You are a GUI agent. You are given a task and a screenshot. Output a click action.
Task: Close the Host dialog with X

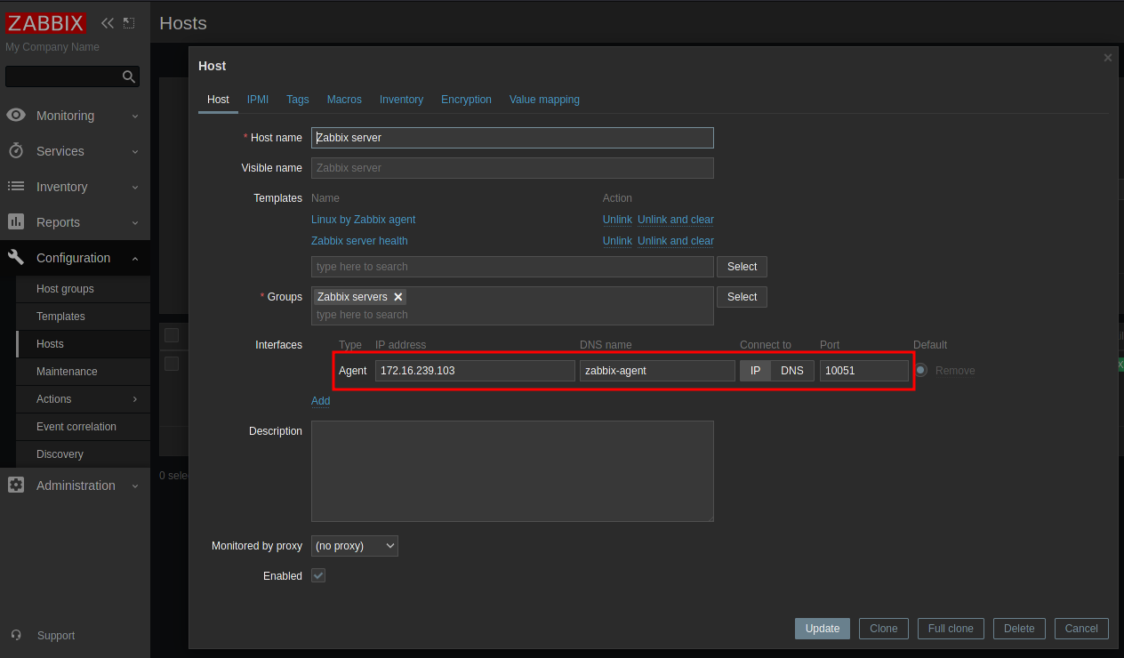tap(1108, 58)
